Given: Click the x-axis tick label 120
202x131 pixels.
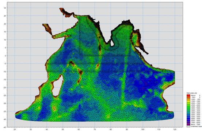Looking at the screenshot, I should [175, 130].
